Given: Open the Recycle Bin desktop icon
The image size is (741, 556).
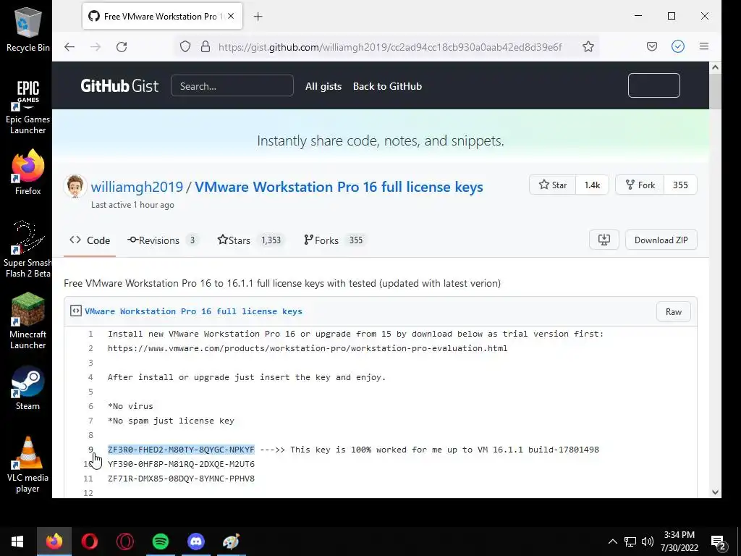Looking at the screenshot, I should [x=28, y=29].
